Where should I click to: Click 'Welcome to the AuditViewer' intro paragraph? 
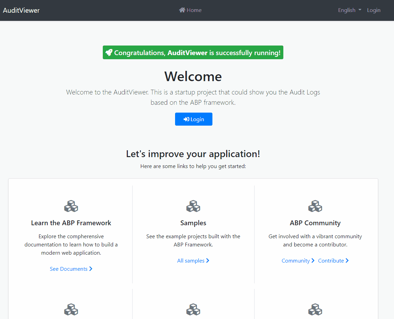coord(193,97)
